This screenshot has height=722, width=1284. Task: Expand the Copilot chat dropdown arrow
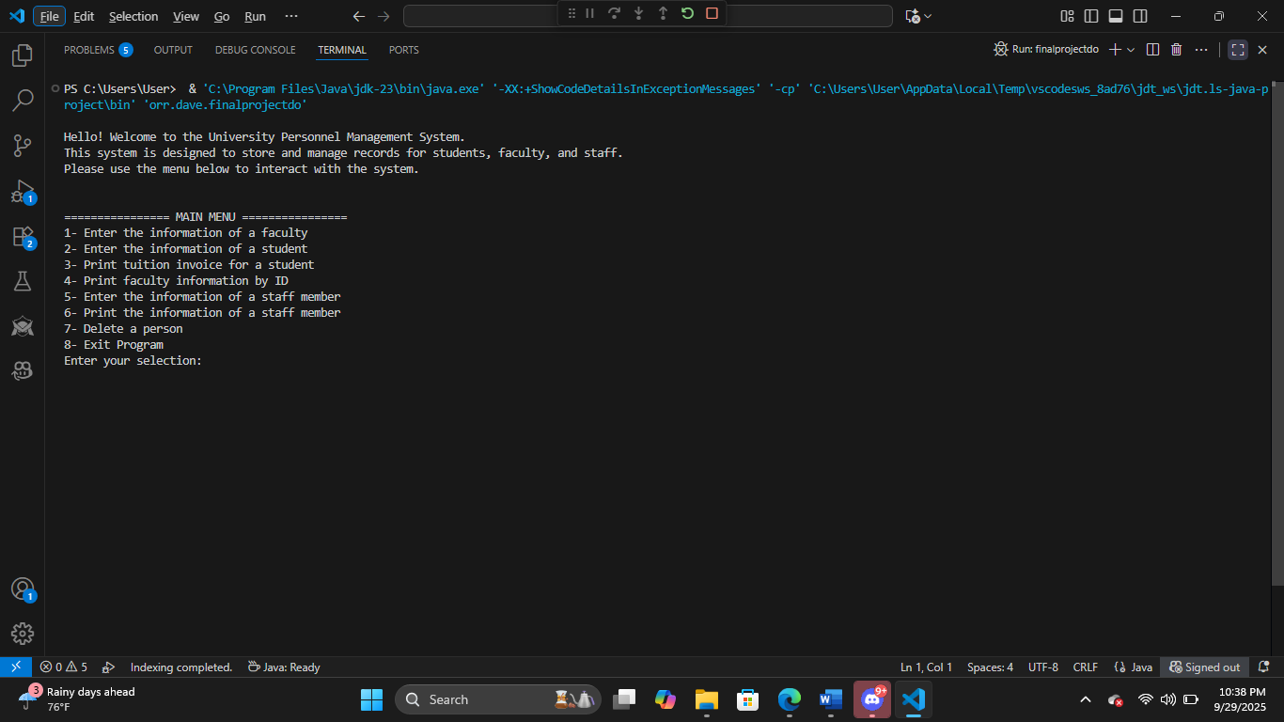tap(928, 16)
